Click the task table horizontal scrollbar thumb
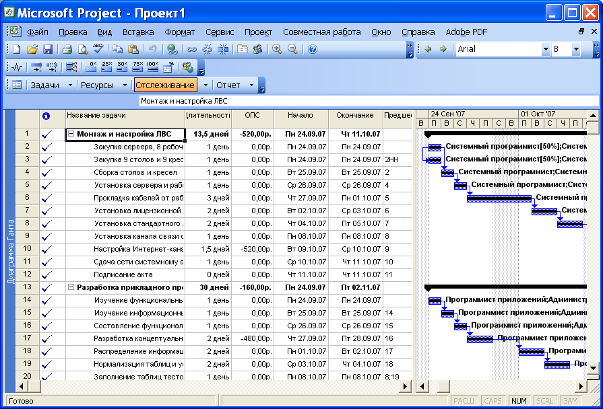The width and height of the screenshot is (603, 409). pos(34,386)
